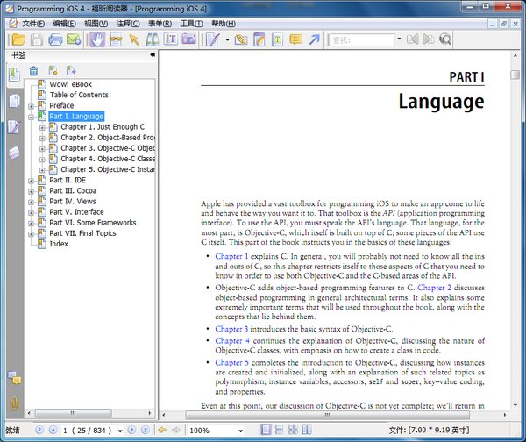
Task: Click the Print icon in toolbar
Action: coord(55,39)
